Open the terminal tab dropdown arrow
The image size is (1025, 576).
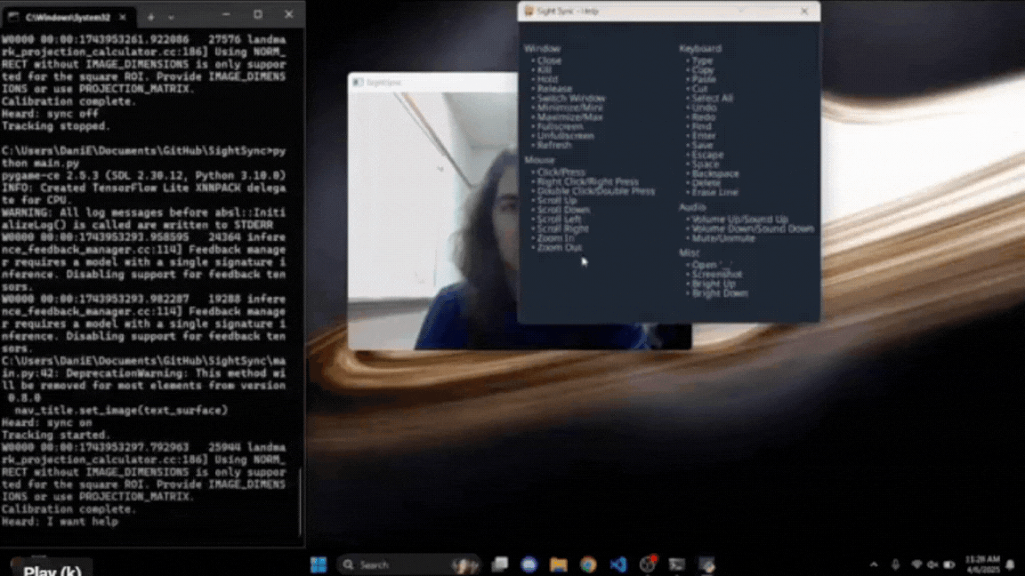[171, 16]
